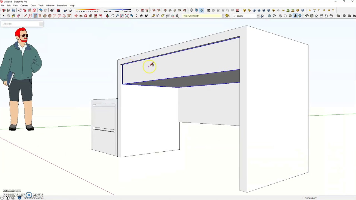Open the Edit menu

click(x=9, y=6)
